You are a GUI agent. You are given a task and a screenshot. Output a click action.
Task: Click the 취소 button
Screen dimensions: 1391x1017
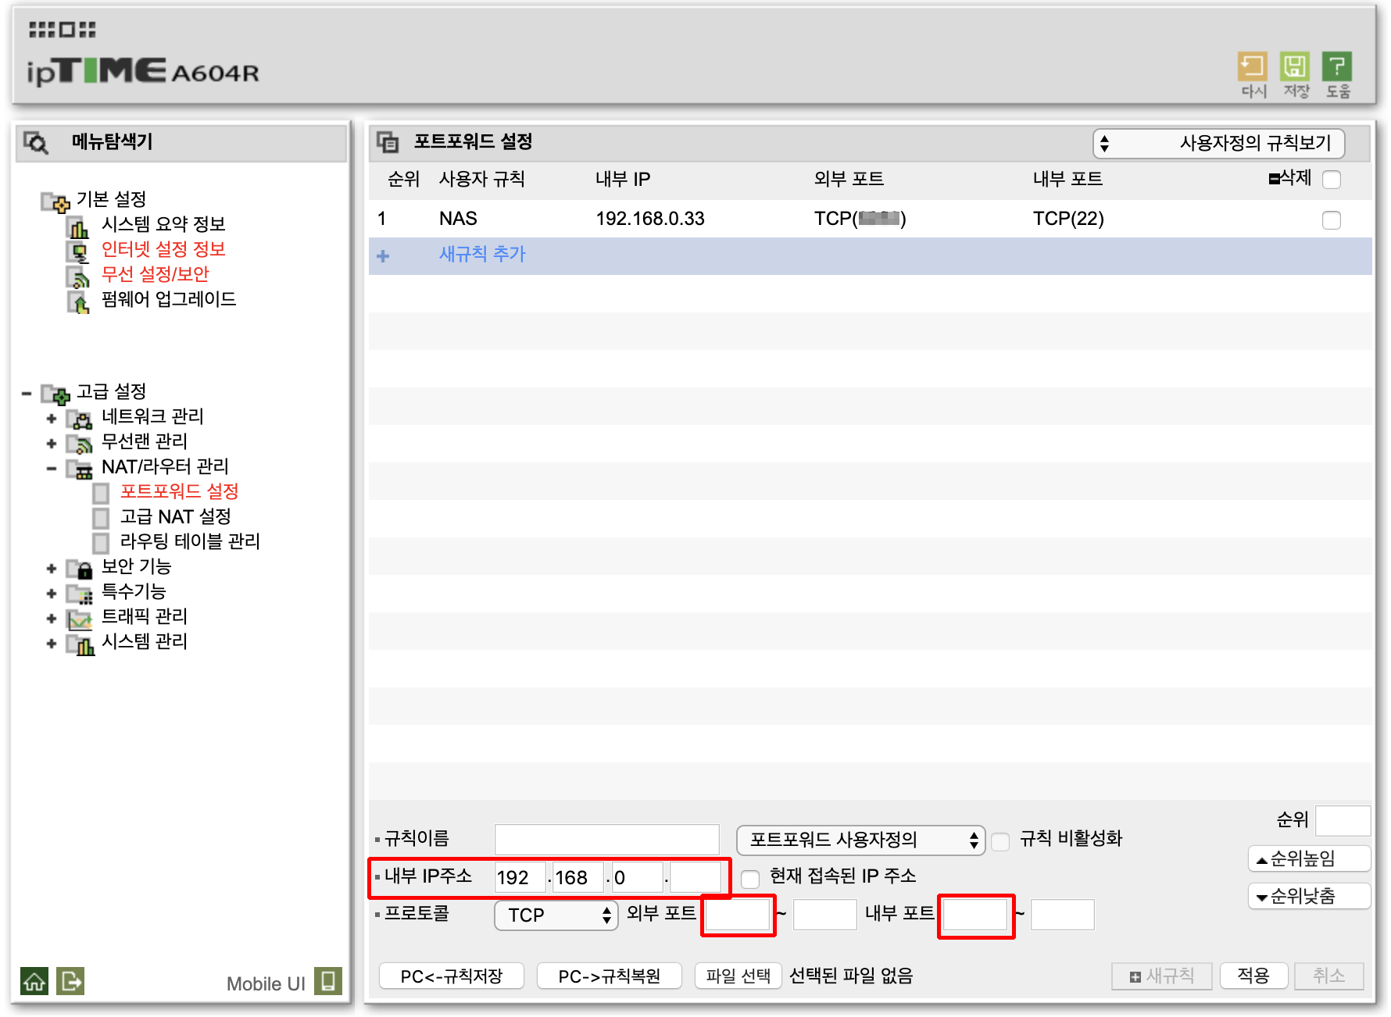click(1329, 976)
